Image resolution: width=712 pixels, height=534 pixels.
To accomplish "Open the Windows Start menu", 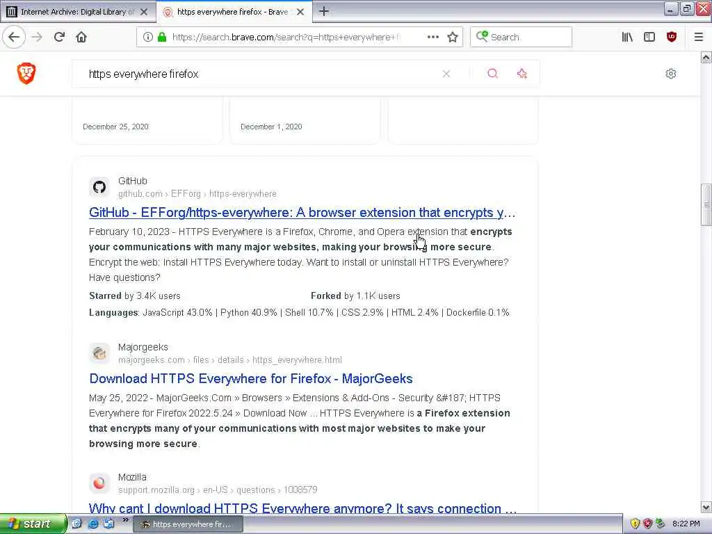I will click(33, 524).
